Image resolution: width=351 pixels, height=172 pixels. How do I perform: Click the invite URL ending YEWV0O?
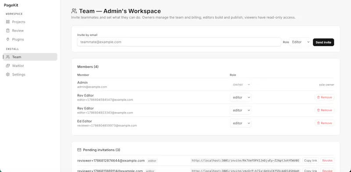tap(245, 161)
